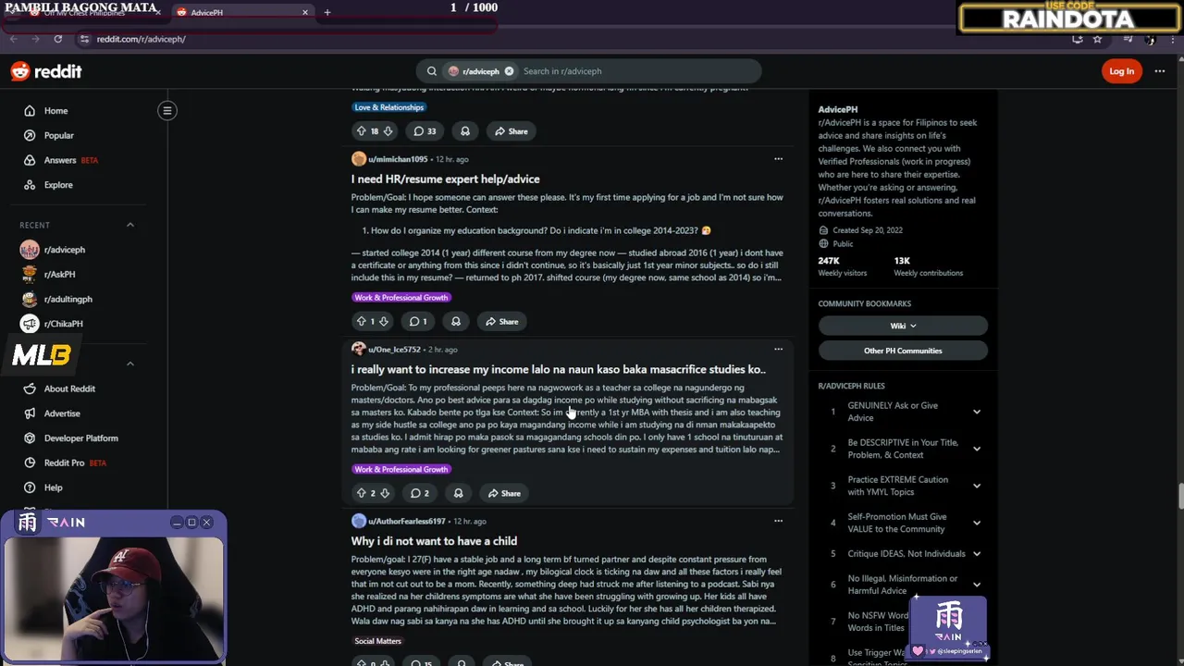Remove the r/adviceph search filter chip
The image size is (1184, 666).
(x=509, y=71)
